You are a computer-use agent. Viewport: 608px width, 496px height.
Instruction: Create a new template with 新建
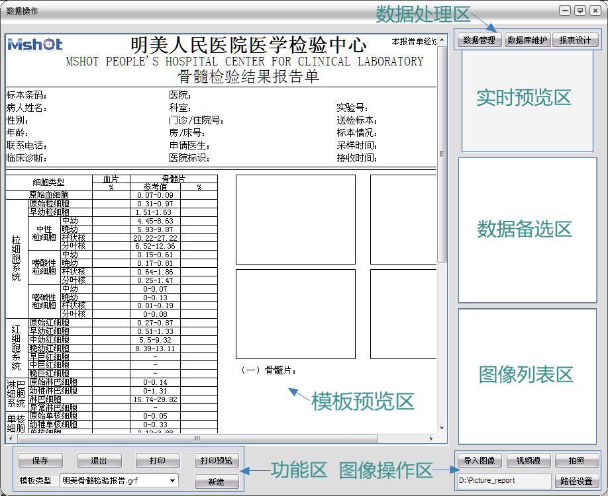(216, 481)
